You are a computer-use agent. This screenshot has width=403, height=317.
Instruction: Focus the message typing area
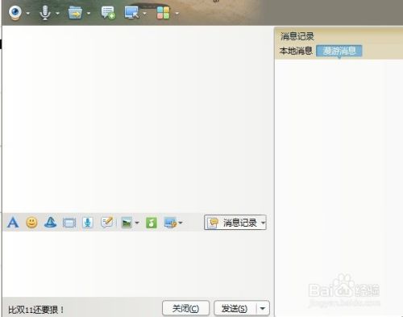coord(138,264)
